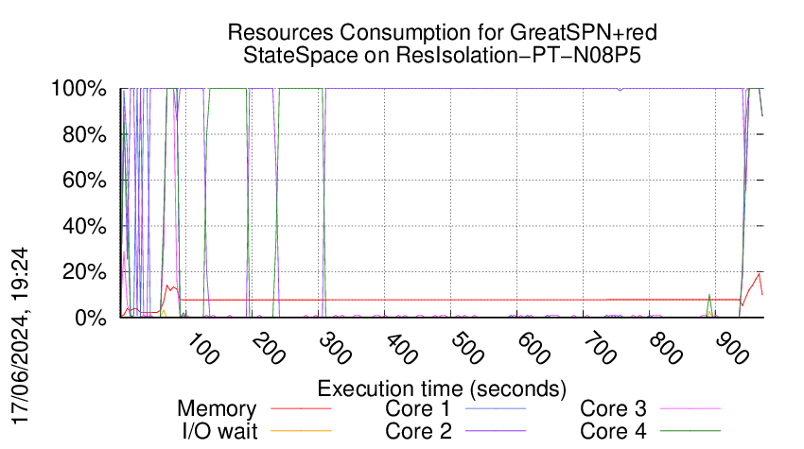Click the 900 x-axis tick label
Viewport: 804px width, 449px height.
point(731,350)
